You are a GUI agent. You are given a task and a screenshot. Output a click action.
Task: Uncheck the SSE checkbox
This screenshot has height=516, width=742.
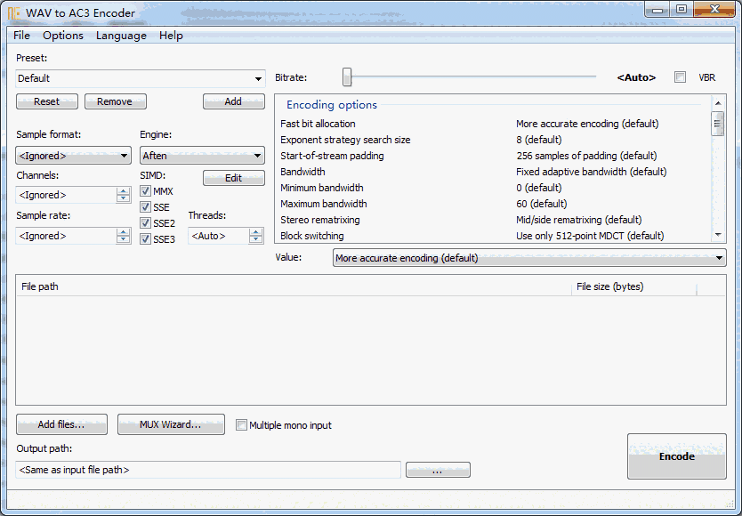click(x=144, y=206)
